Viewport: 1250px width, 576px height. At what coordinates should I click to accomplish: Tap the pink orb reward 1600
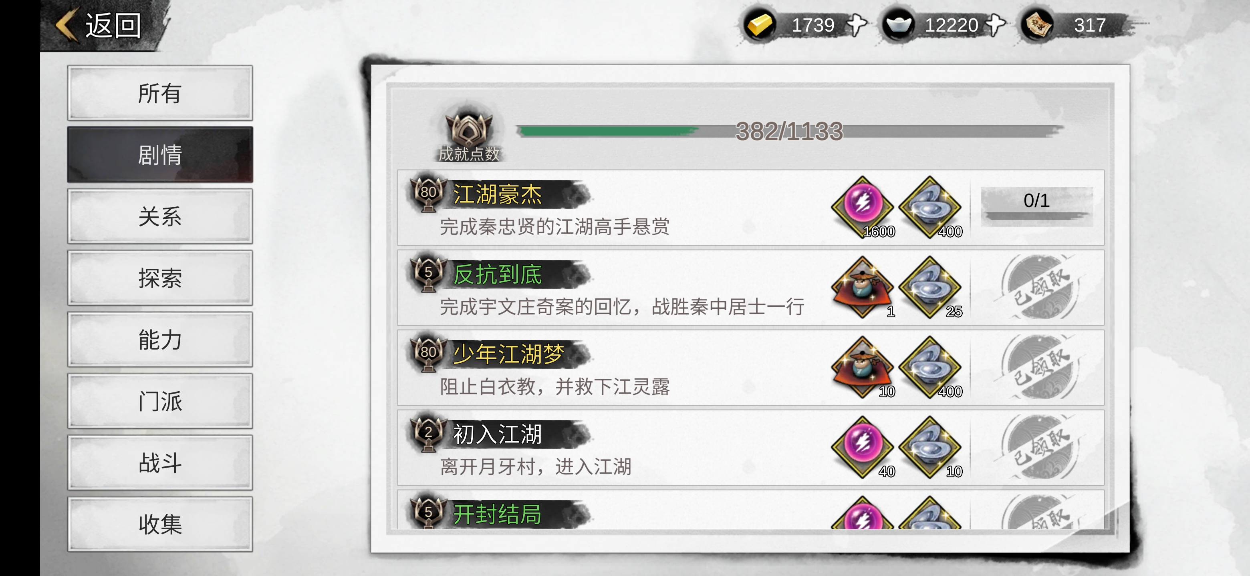(x=862, y=207)
